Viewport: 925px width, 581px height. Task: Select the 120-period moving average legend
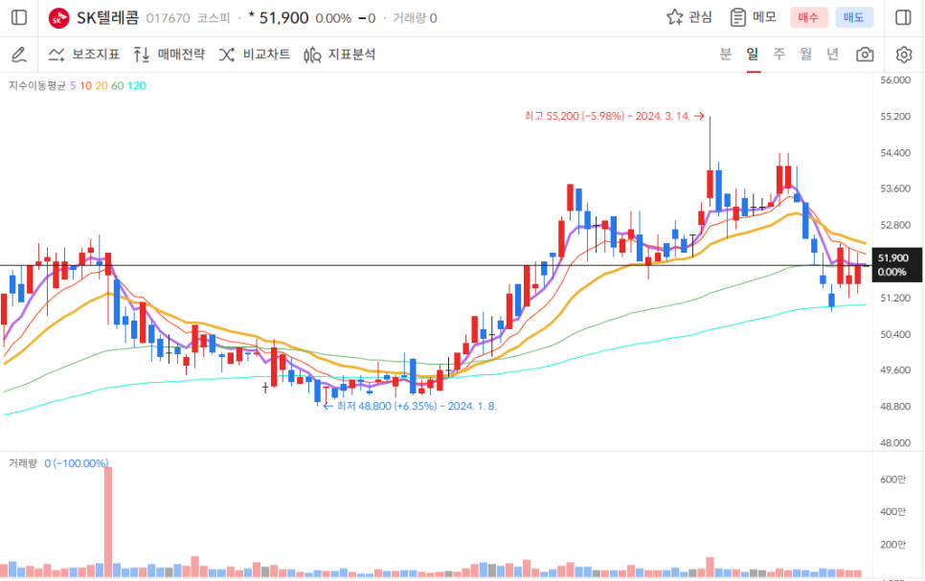(136, 85)
